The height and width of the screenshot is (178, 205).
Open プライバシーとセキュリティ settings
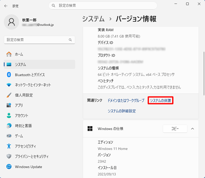(x=39, y=156)
